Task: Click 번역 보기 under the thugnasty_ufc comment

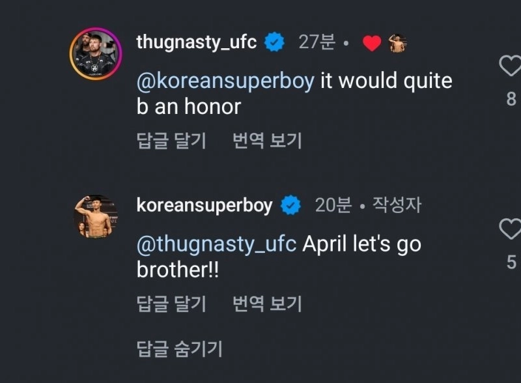Action: pos(267,141)
